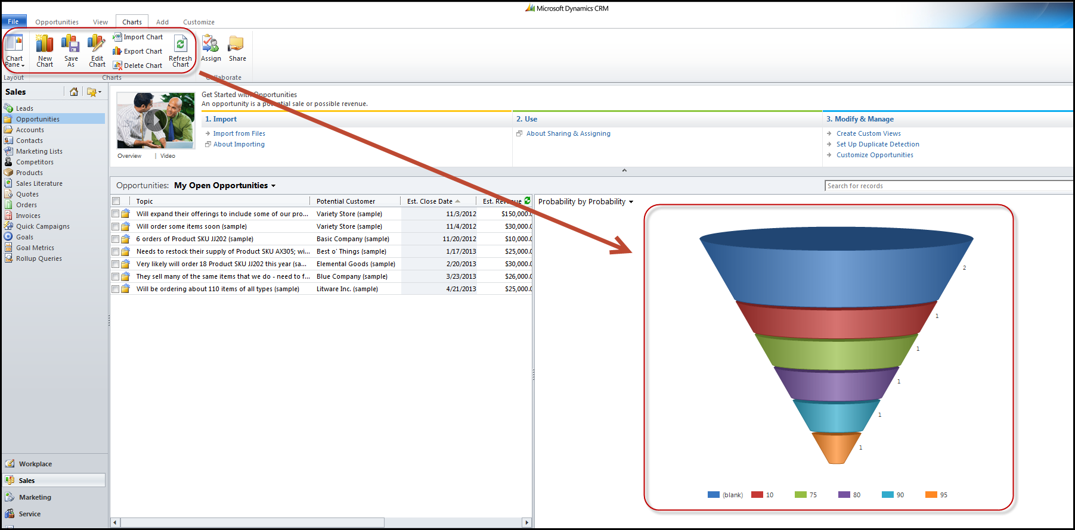Switch to the Customize ribbon tab

(x=199, y=22)
